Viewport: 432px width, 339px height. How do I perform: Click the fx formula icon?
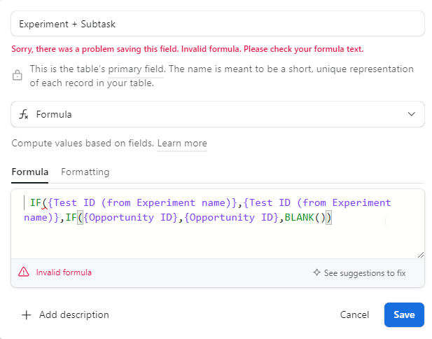pos(24,114)
